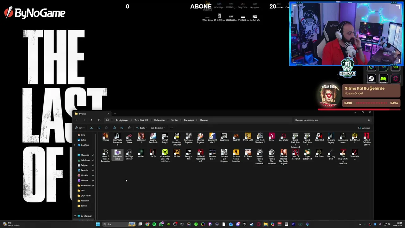405x228 pixels.
Task: Select the Hogwarts Legacy shortcut
Action: point(331,138)
